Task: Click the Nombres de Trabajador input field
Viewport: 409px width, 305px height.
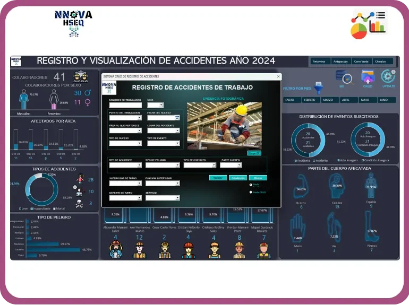Action: (125, 105)
